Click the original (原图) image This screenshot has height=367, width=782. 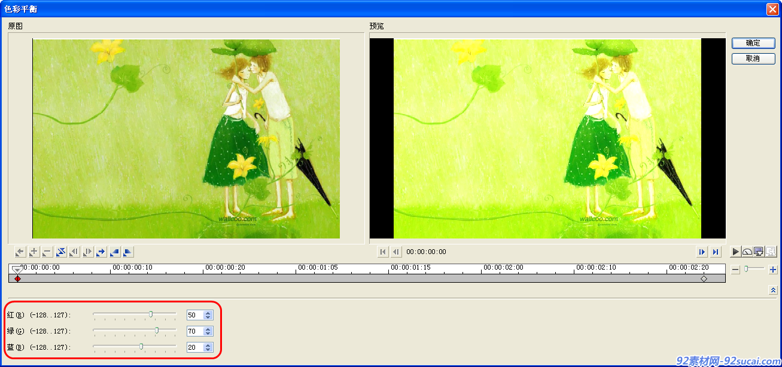[186, 139]
